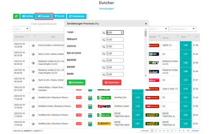Click 103.9 rating badge in tipwin row
Screen dimensions: 217x134
(79, 106)
